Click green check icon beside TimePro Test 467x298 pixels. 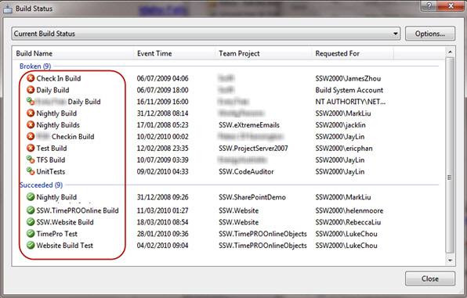tap(31, 233)
